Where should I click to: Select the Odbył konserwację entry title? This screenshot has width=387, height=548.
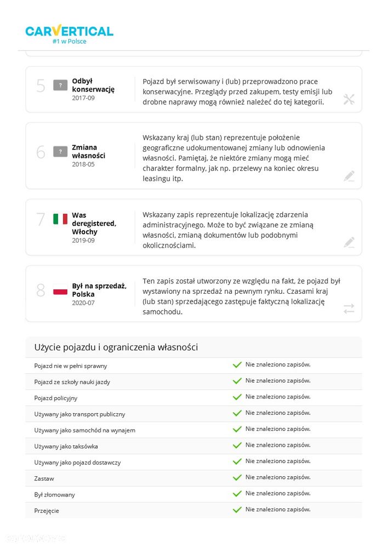(93, 85)
